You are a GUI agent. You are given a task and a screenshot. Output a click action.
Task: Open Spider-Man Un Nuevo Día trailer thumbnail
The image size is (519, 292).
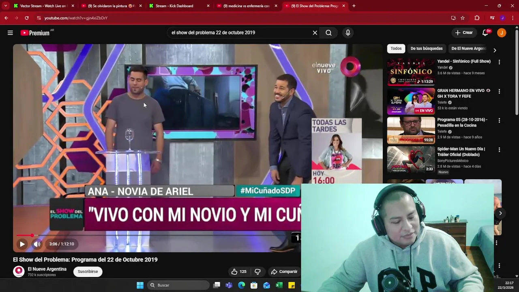[411, 160]
